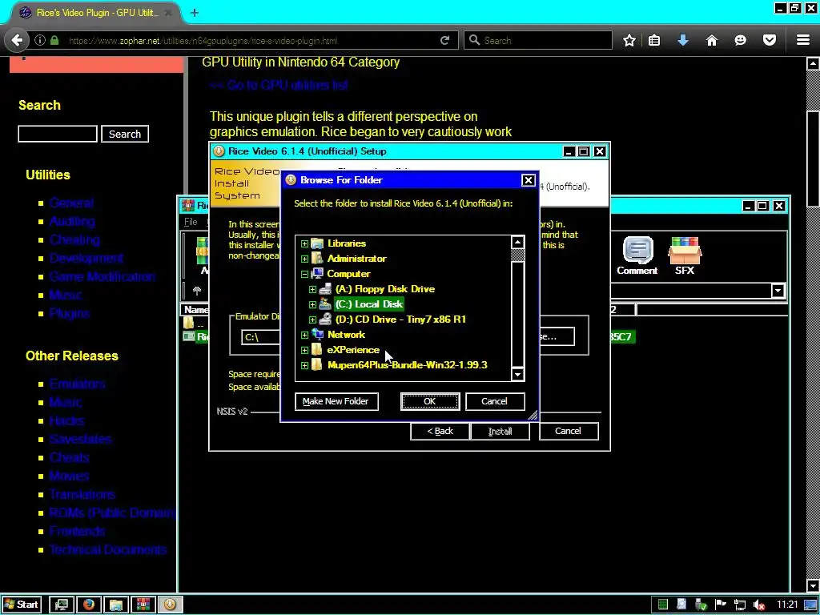Select the Rice's Video Plugin browser tab

click(x=96, y=13)
